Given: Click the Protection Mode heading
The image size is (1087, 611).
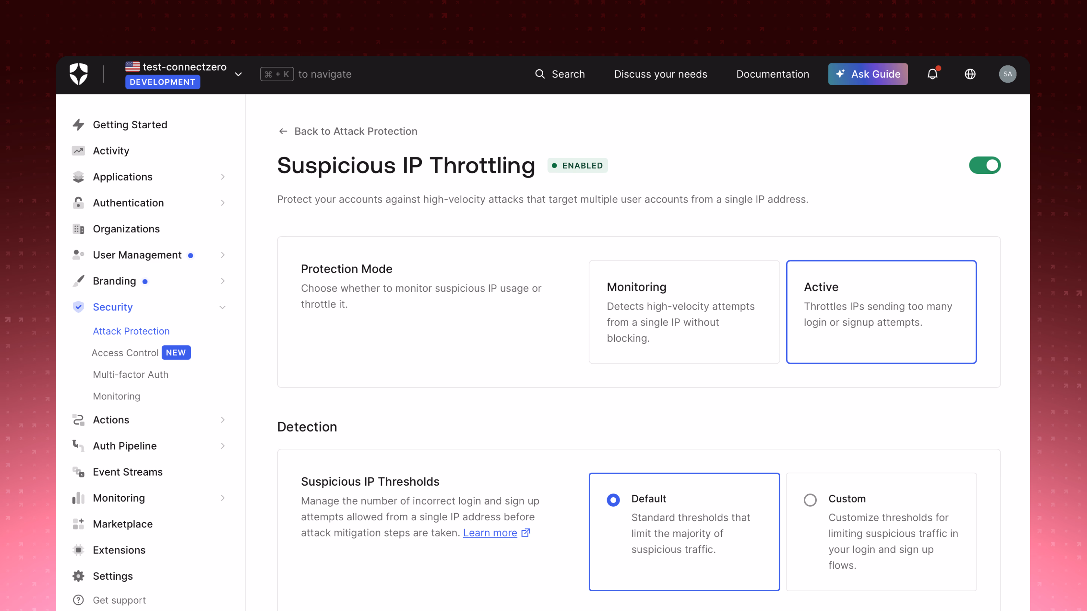Looking at the screenshot, I should (346, 269).
